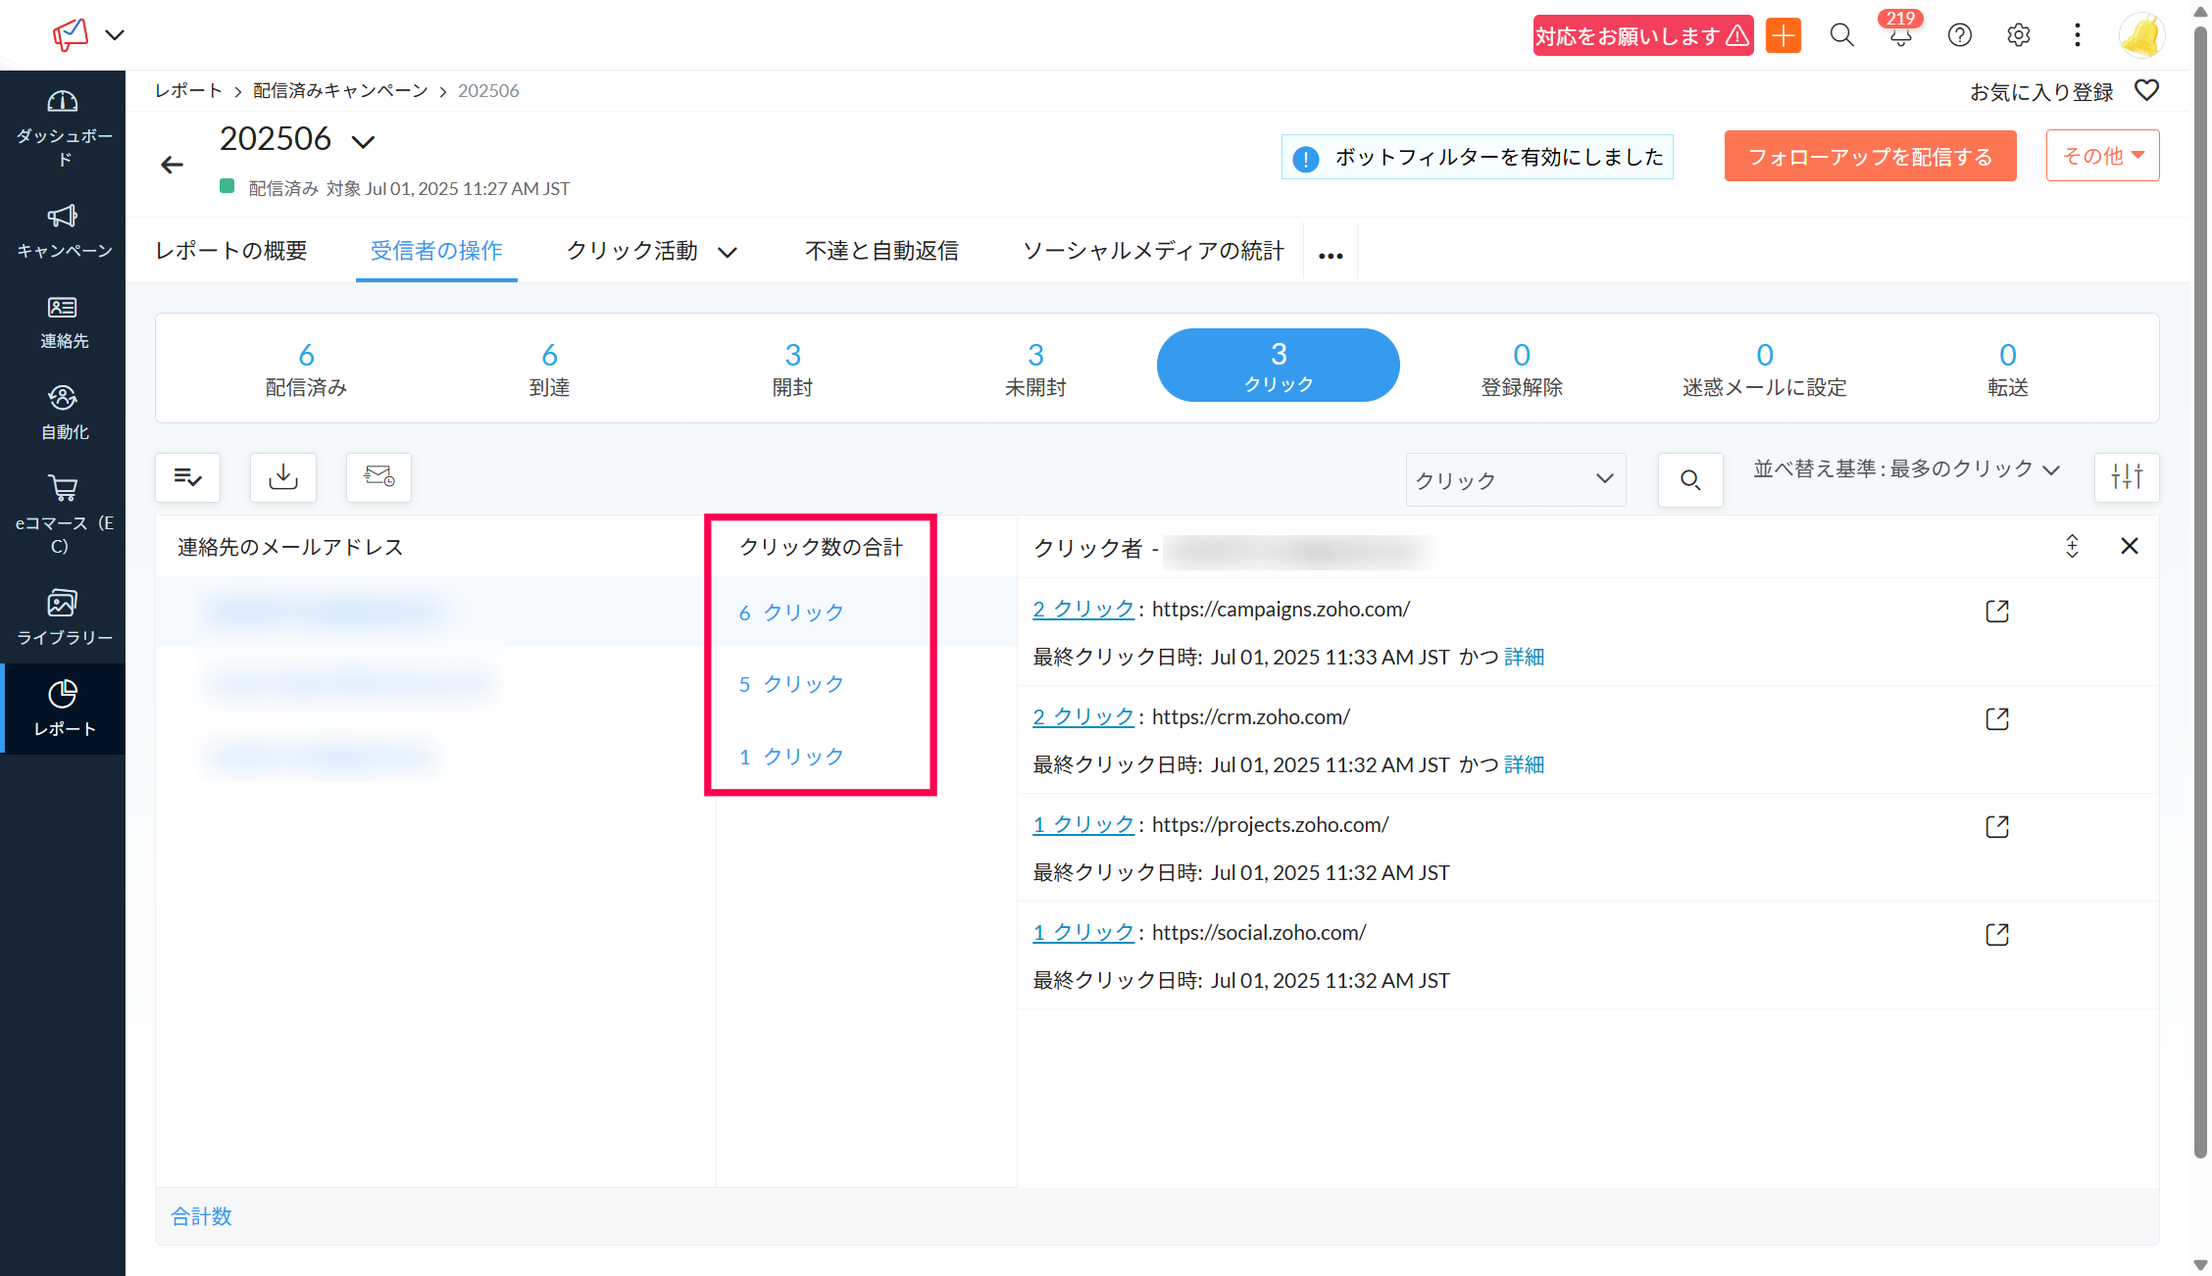Open the クリック filter dropdown

point(1515,479)
